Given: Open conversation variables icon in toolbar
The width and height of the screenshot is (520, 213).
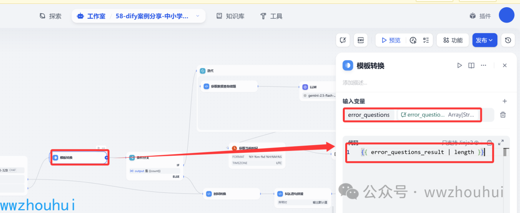Looking at the screenshot, I should (343, 40).
